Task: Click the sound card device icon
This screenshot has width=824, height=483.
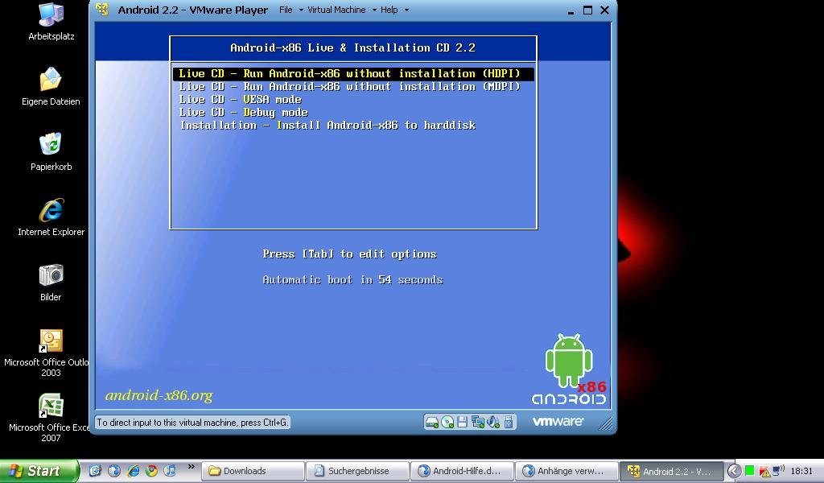Action: [493, 422]
